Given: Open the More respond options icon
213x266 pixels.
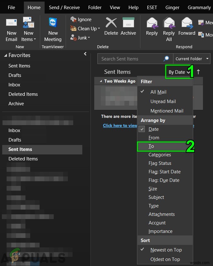Looking at the screenshot, I should pyautogui.click(x=201, y=35).
